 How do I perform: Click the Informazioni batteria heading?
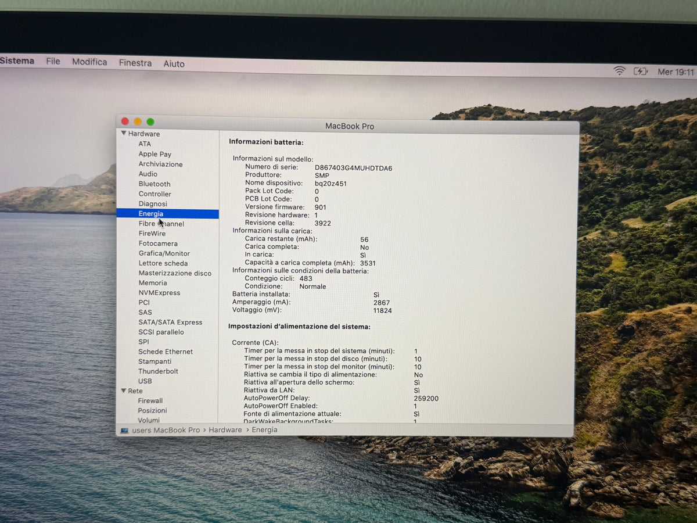coord(266,142)
